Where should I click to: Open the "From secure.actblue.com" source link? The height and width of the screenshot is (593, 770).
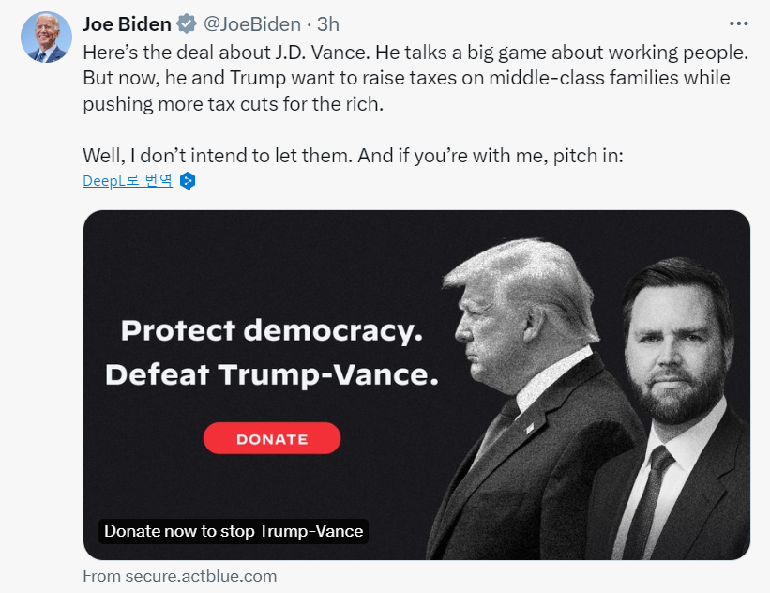(180, 576)
